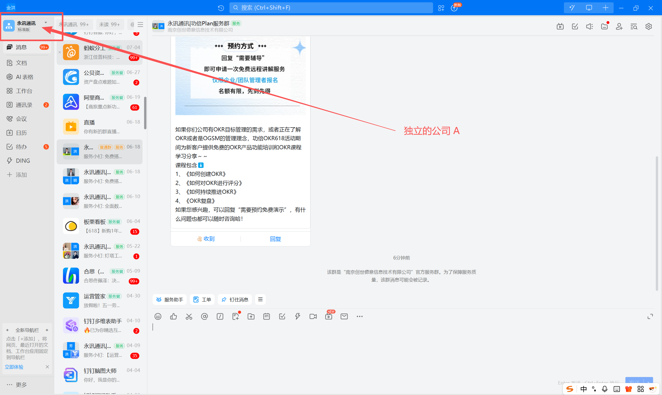This screenshot has width=662, height=395.
Task: Open the conversation filter list menu icon
Action: tap(140, 25)
